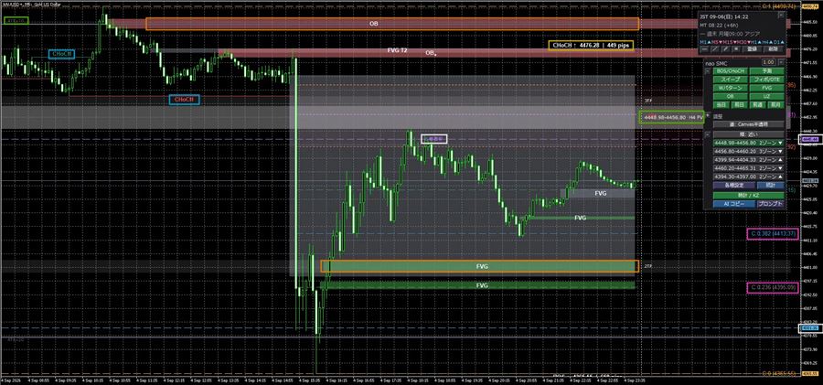Click the green 4448.98-4456.80 H4 zone label
The height and width of the screenshot is (385, 823).
(x=671, y=117)
